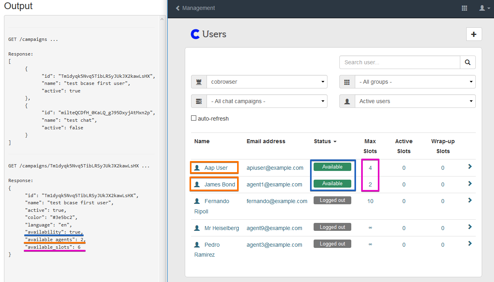Click the apps grid icon in the top bar

coord(464,8)
